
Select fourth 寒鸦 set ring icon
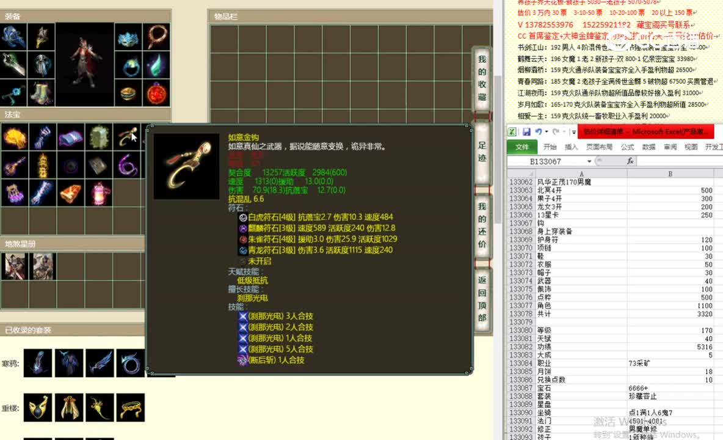pyautogui.click(x=131, y=363)
